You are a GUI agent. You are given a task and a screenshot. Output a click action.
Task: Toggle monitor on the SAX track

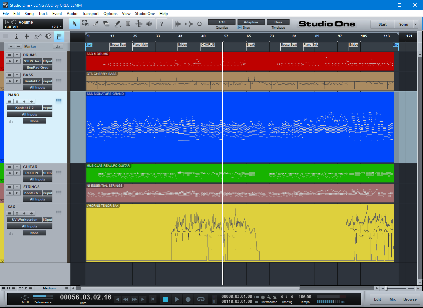tap(31, 213)
